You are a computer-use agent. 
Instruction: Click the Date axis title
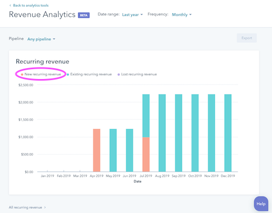[138, 181]
